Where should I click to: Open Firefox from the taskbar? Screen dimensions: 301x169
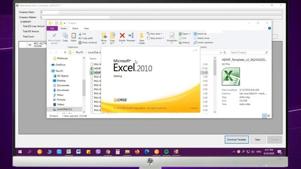137,152
